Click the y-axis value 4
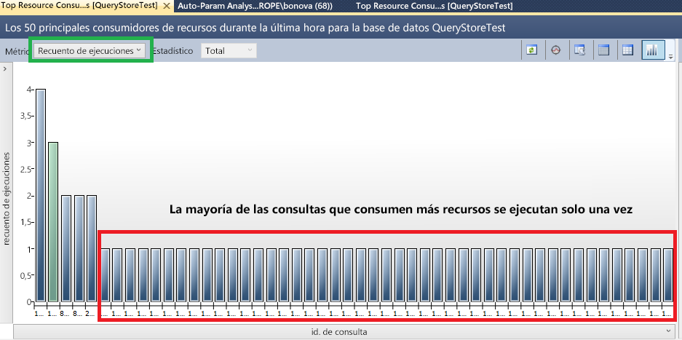The width and height of the screenshot is (682, 340). 29,90
